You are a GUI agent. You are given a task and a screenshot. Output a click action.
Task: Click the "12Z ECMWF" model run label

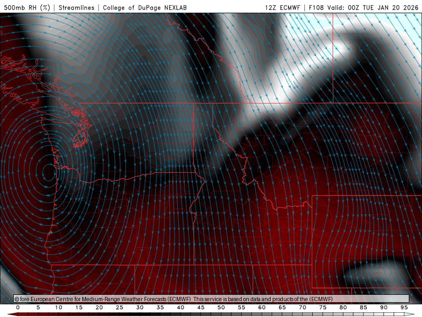pos(282,7)
